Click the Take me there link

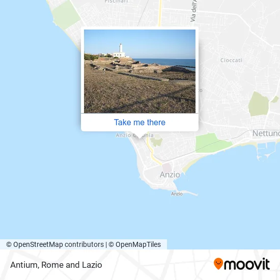click(139, 123)
